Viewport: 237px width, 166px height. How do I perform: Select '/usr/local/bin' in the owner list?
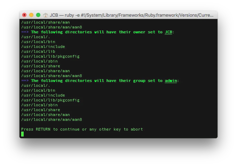38,42
